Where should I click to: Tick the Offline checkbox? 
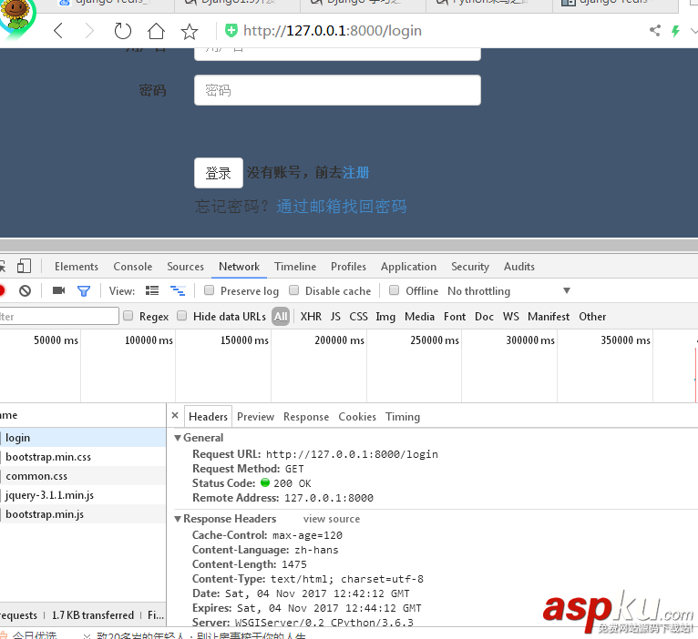point(394,290)
